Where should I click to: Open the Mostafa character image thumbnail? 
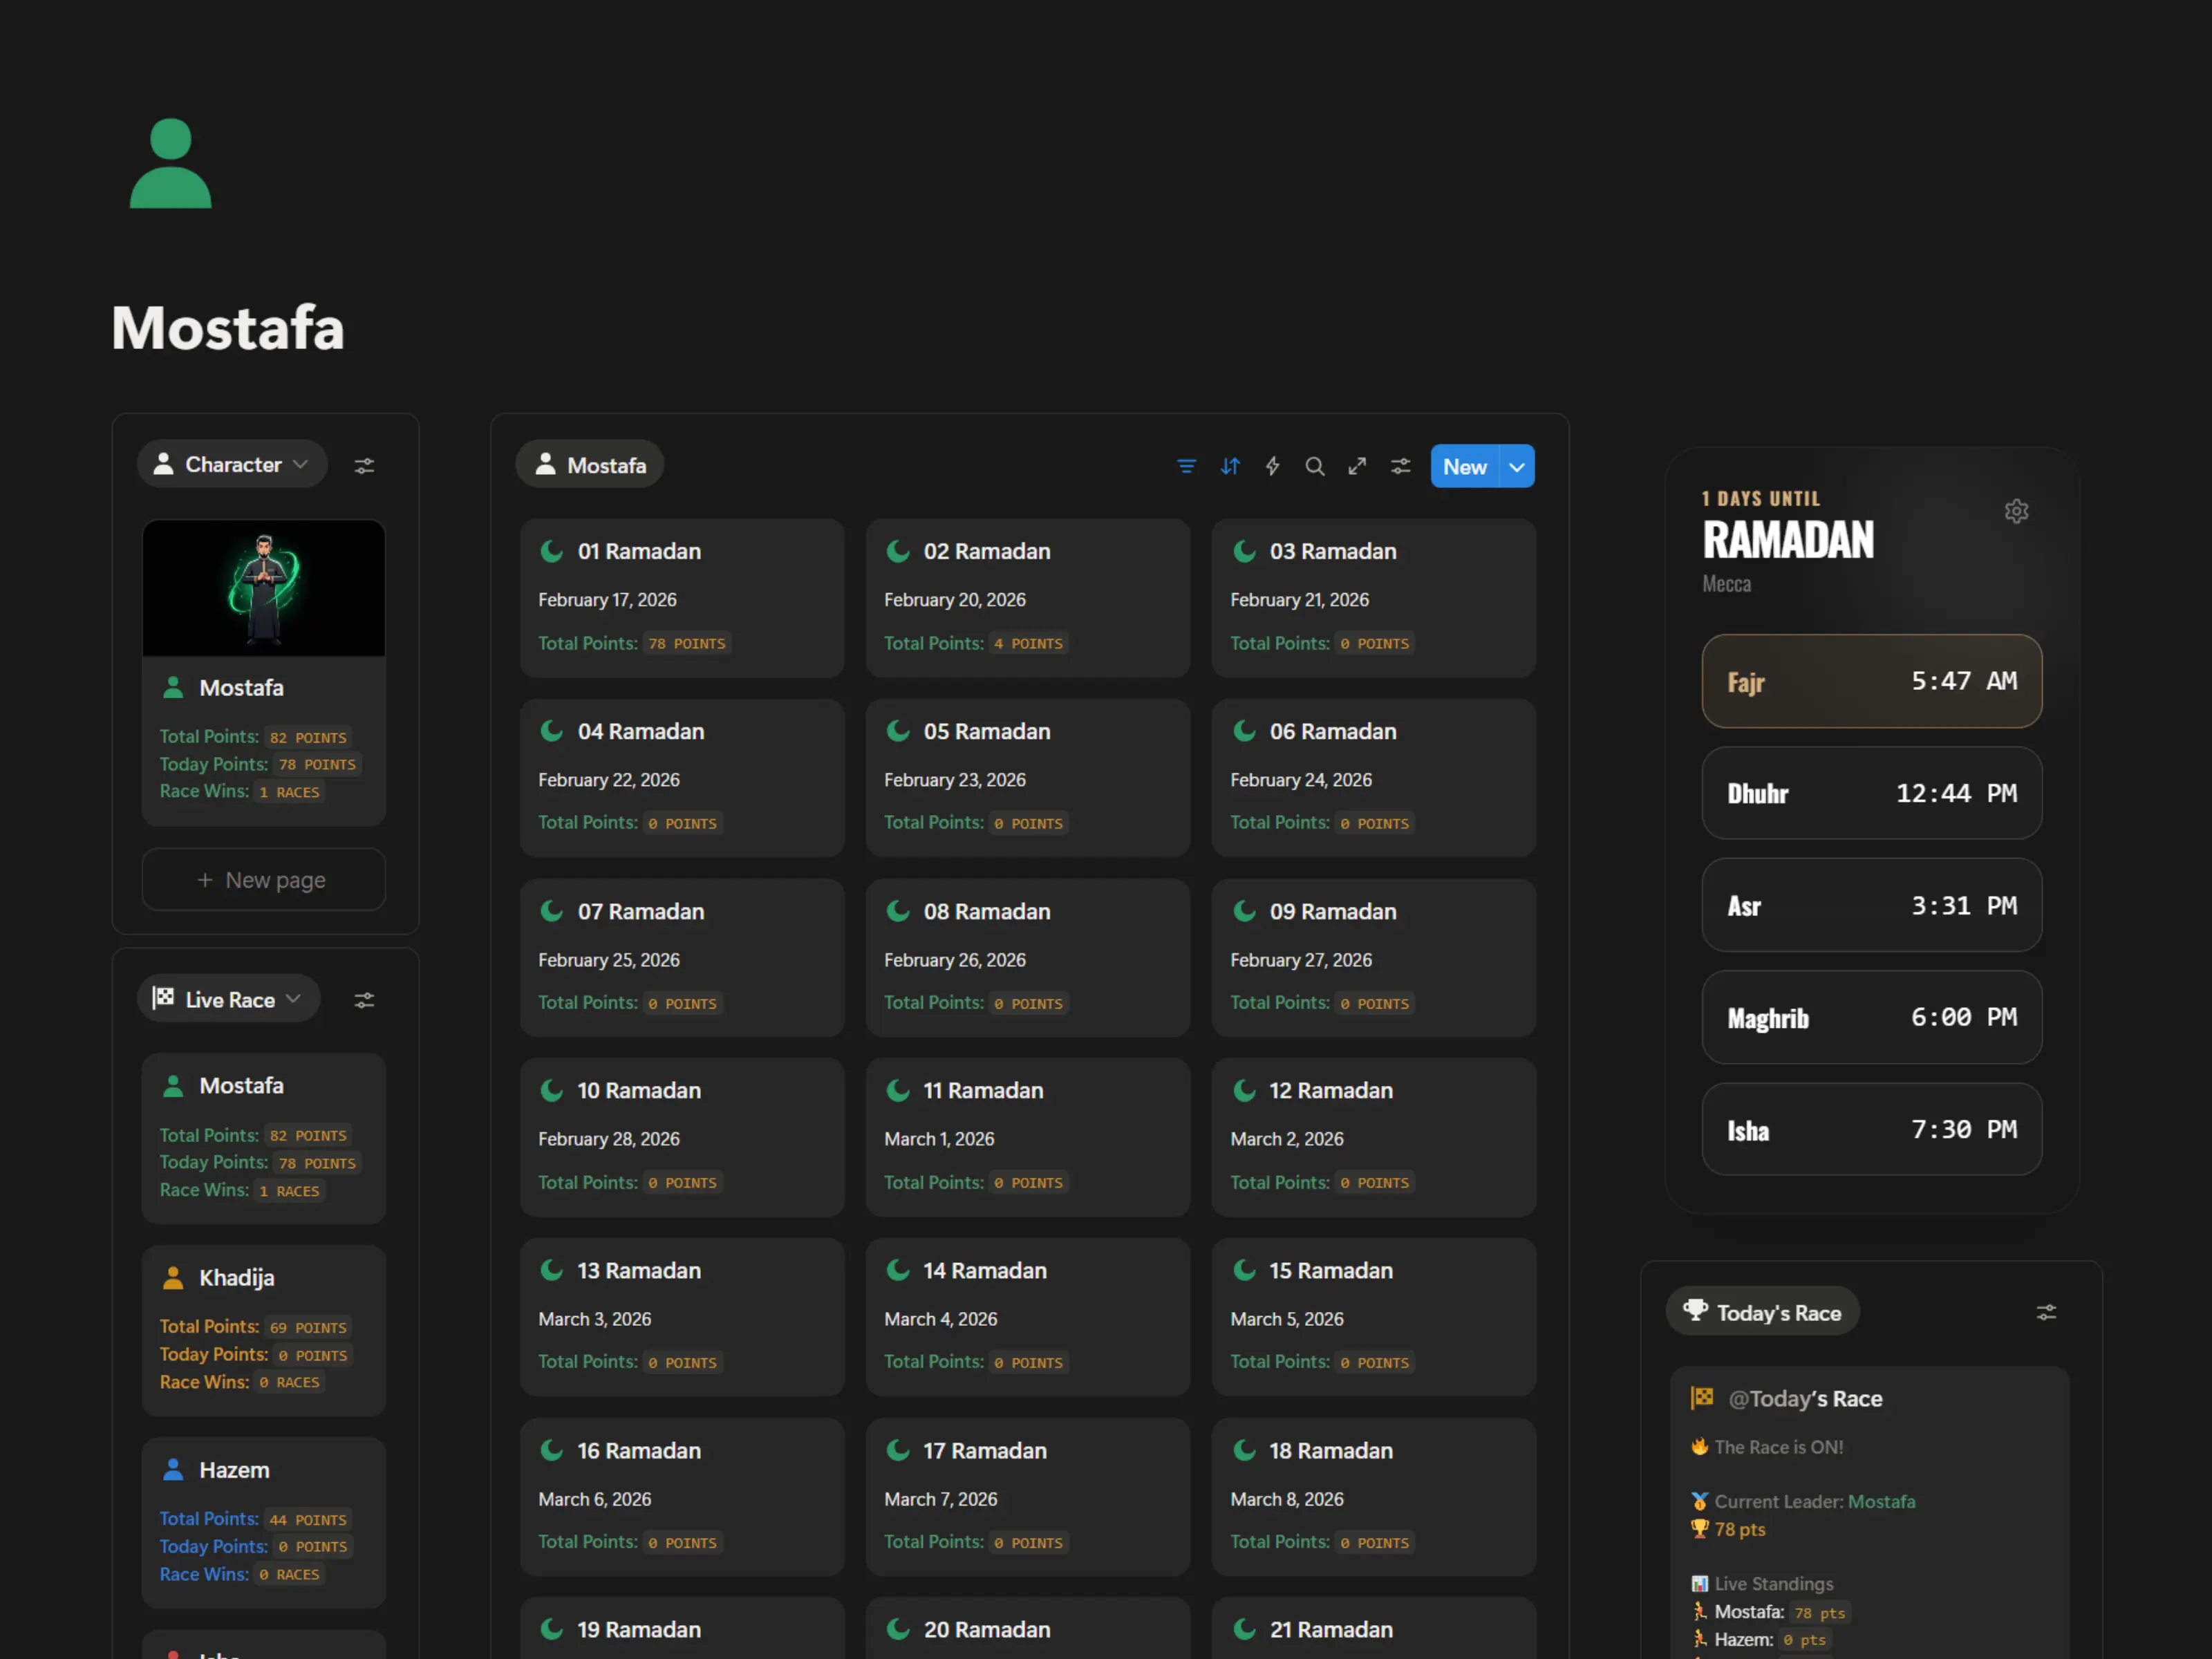pyautogui.click(x=263, y=588)
